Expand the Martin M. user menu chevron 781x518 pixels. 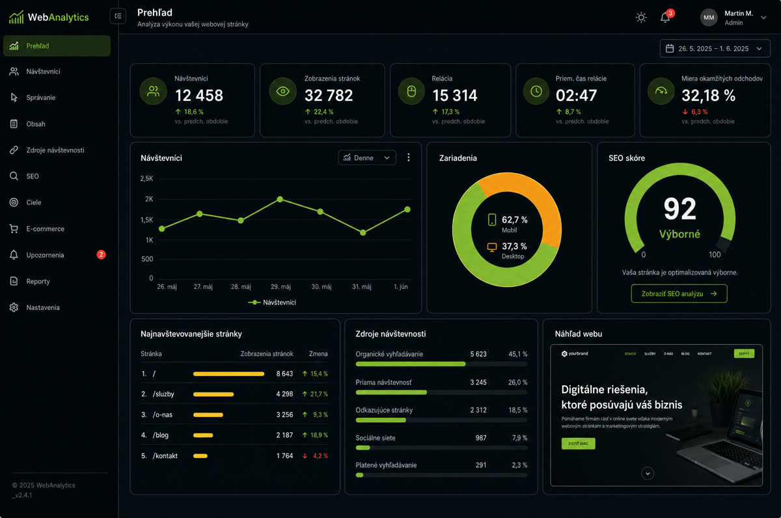pos(763,18)
